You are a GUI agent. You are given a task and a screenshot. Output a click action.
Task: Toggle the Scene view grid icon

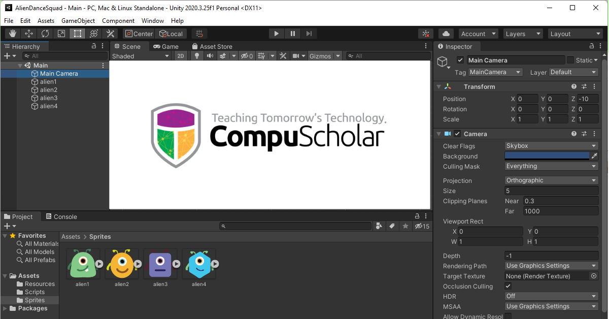[261, 56]
